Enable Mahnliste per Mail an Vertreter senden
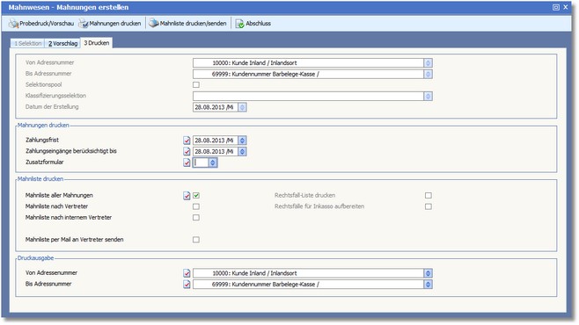 click(196, 240)
